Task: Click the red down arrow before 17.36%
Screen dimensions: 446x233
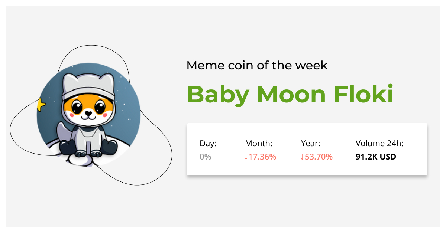Action: (246, 157)
